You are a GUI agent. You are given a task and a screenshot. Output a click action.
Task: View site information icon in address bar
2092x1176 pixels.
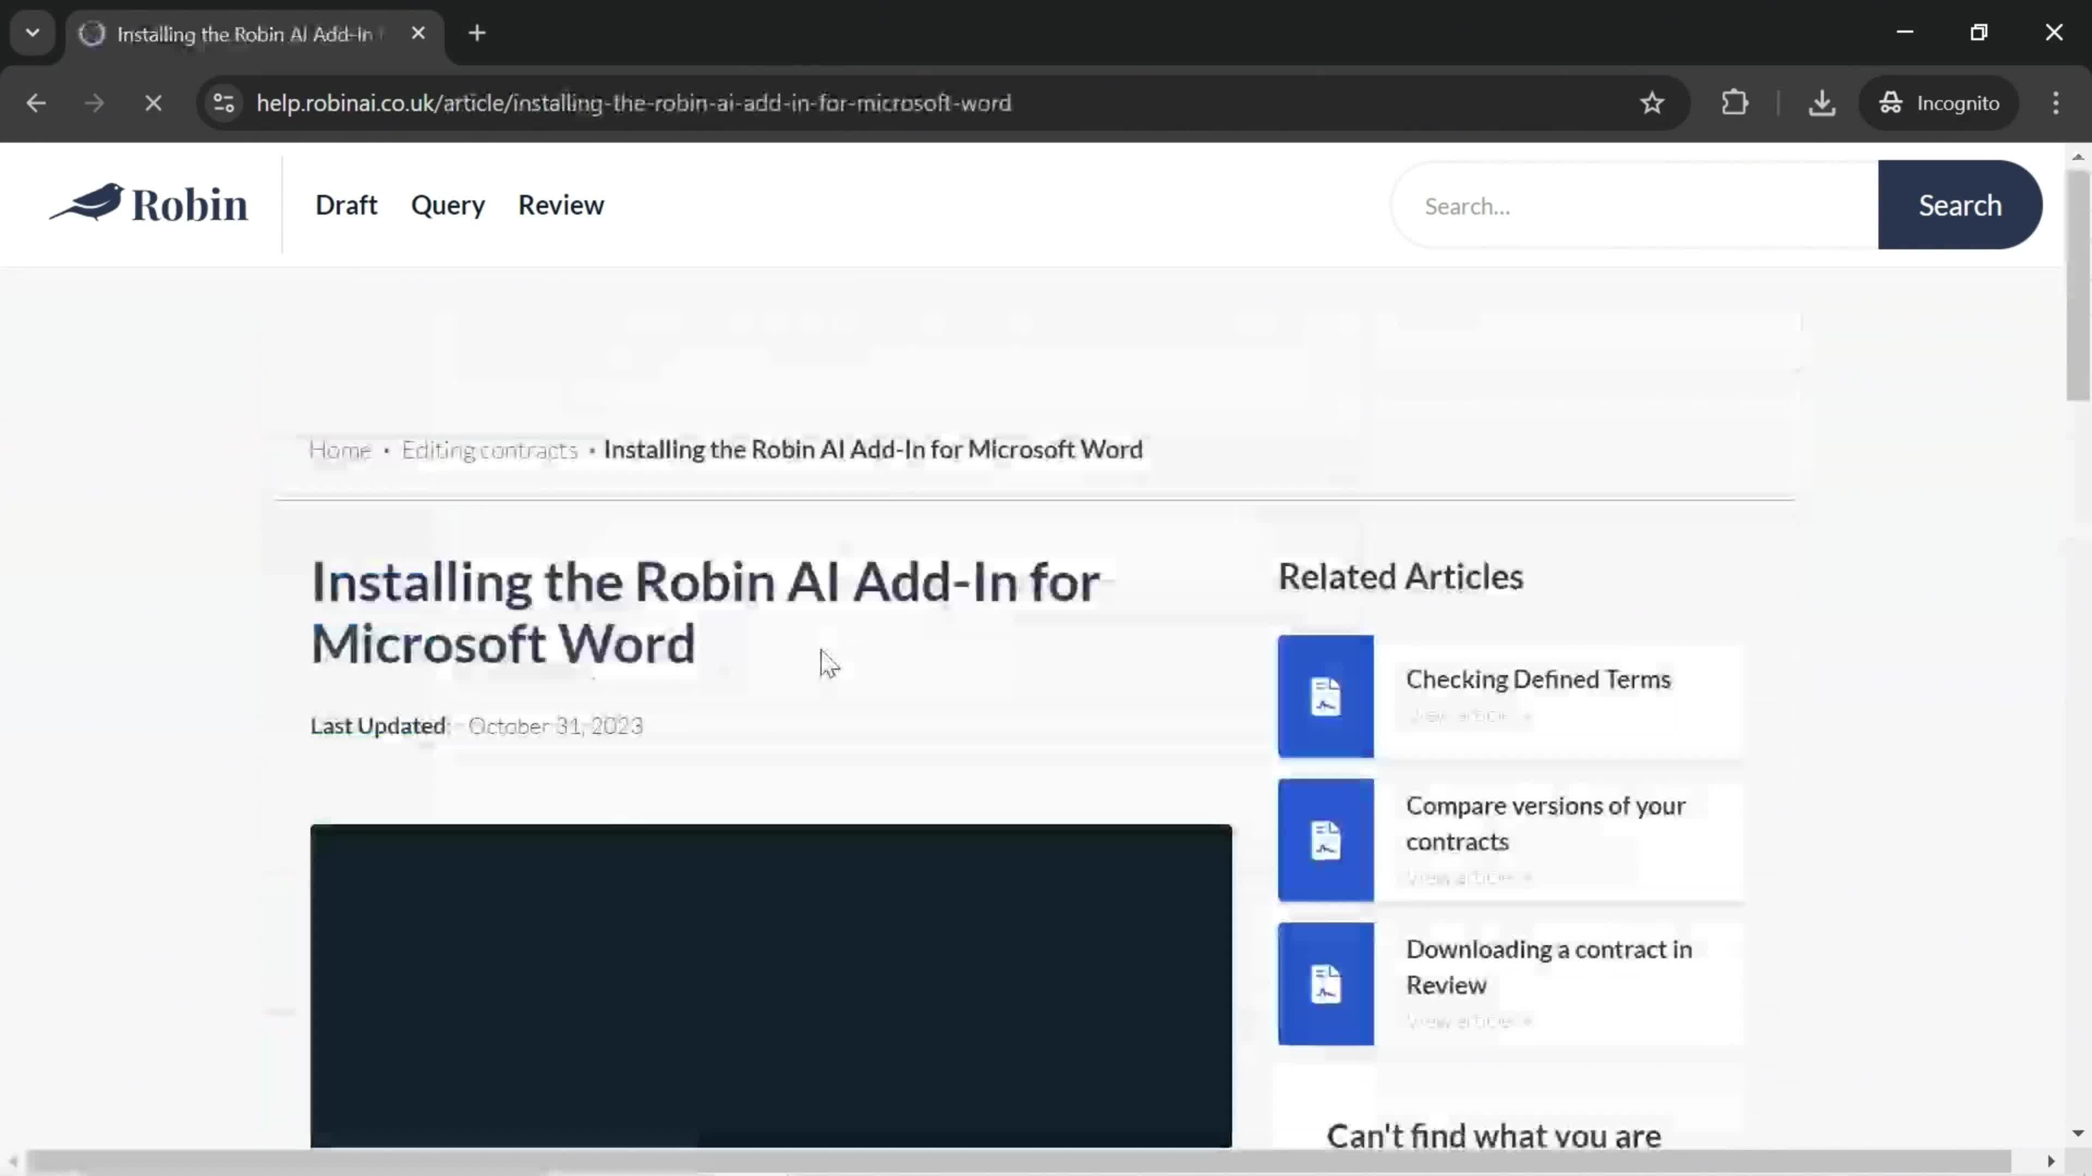pyautogui.click(x=223, y=103)
